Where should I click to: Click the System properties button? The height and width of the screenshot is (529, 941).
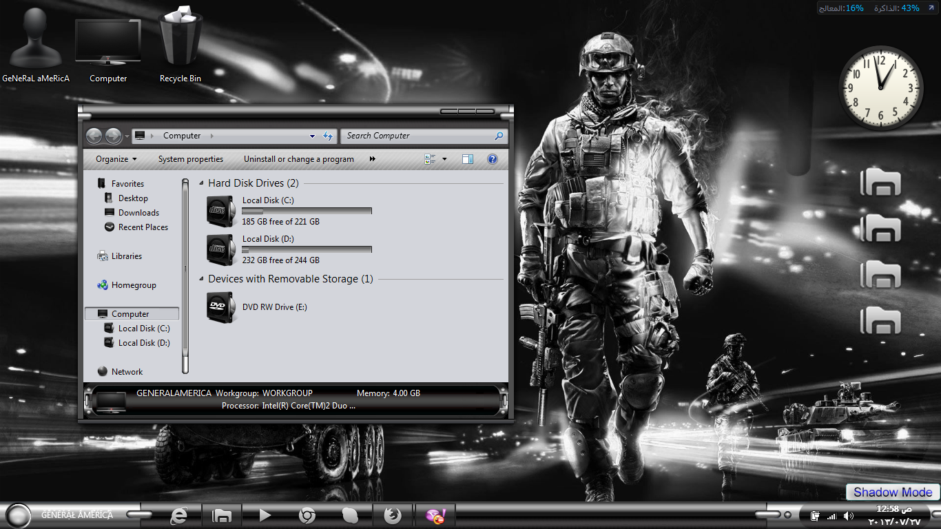click(x=191, y=159)
